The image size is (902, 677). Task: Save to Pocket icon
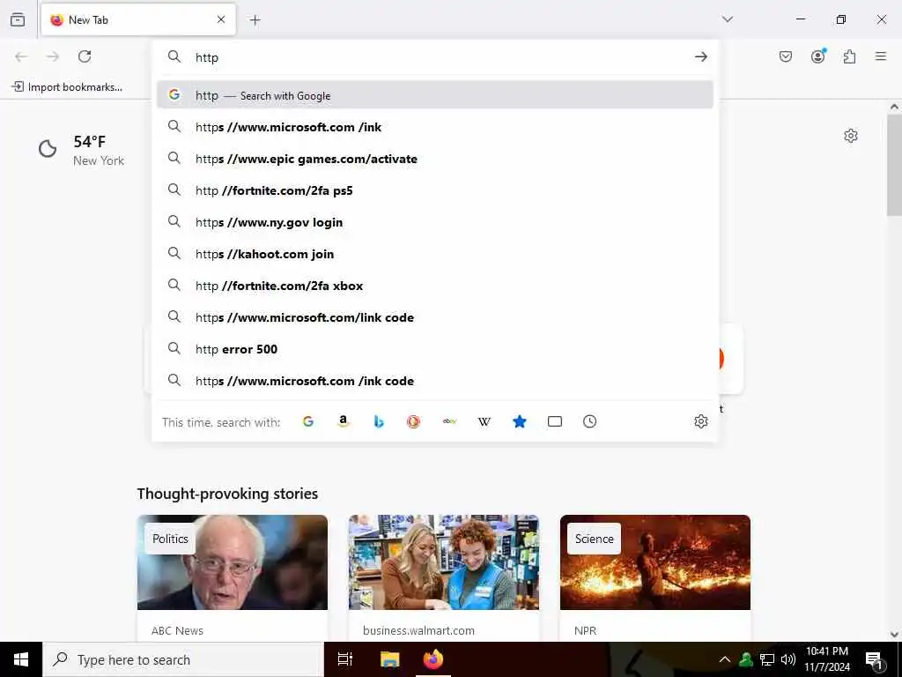[x=785, y=56]
